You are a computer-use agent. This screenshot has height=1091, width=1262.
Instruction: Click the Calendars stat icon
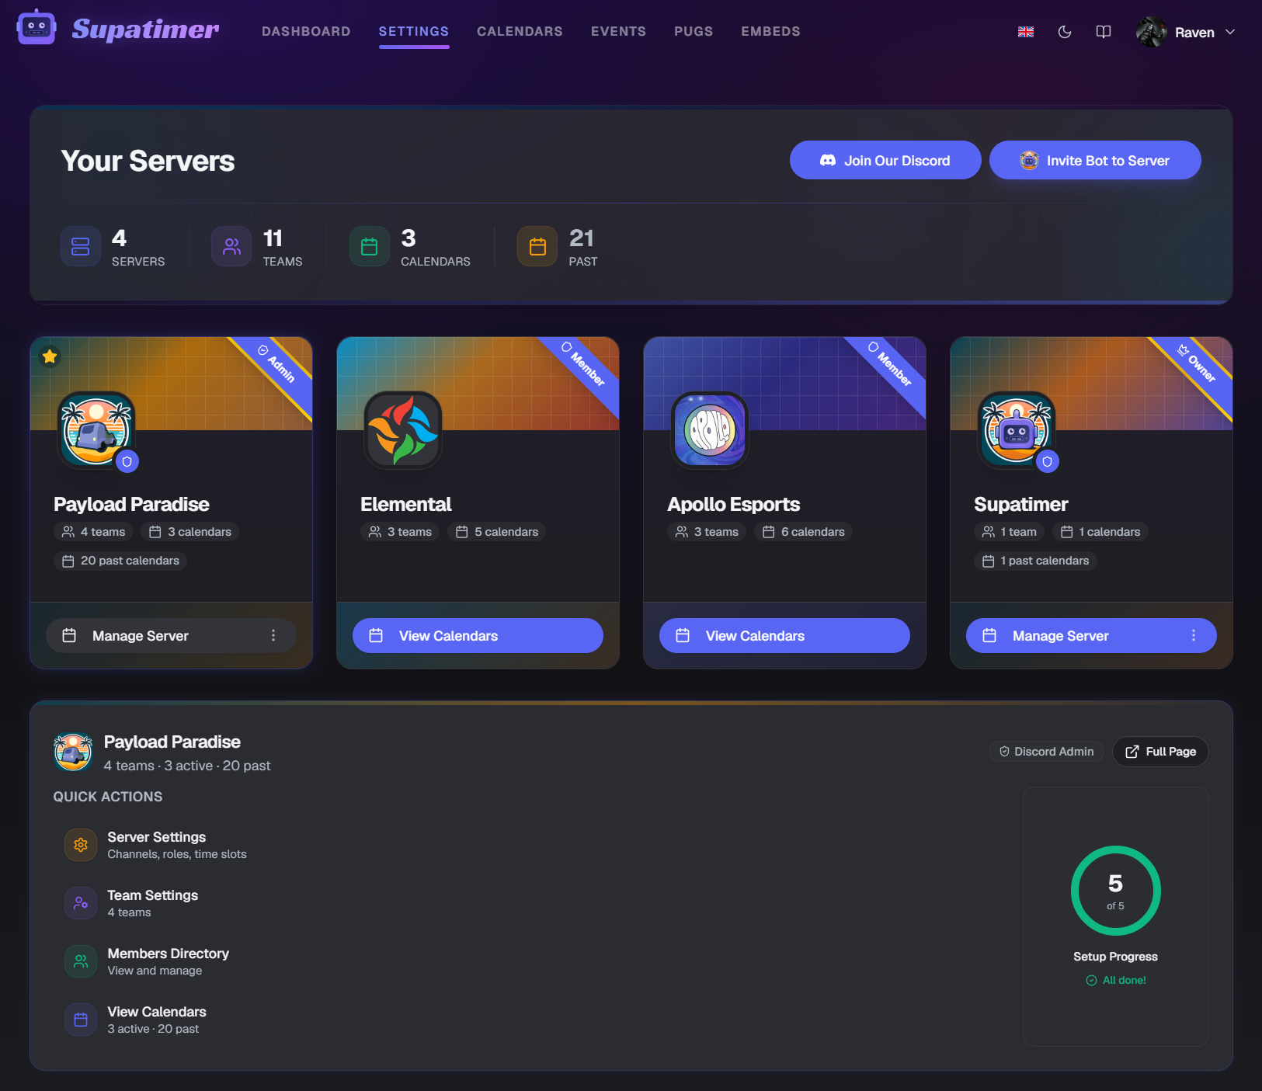pyautogui.click(x=370, y=246)
